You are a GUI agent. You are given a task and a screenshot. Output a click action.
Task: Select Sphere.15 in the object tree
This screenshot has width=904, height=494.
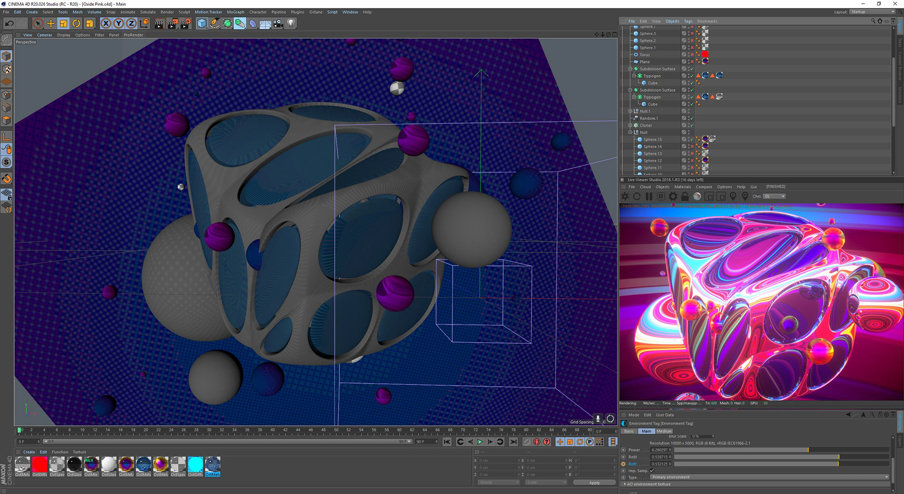click(x=653, y=139)
